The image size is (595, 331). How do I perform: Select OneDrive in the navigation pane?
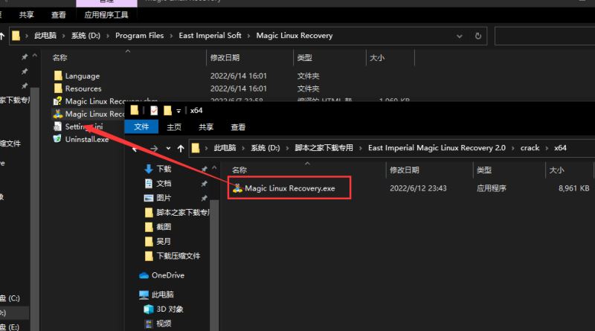162,275
